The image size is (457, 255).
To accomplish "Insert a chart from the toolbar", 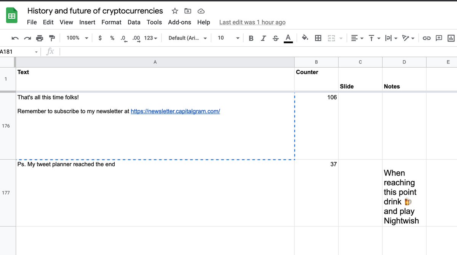I will point(451,38).
